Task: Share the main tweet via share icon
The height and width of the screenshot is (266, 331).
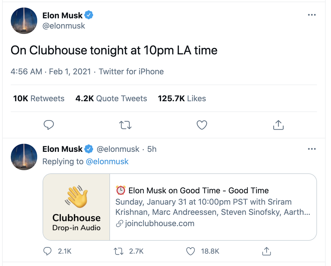Action: coord(278,125)
